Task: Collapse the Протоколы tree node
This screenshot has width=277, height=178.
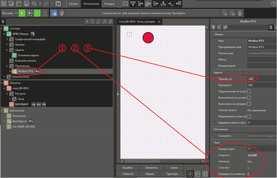Action: [x=7, y=66]
